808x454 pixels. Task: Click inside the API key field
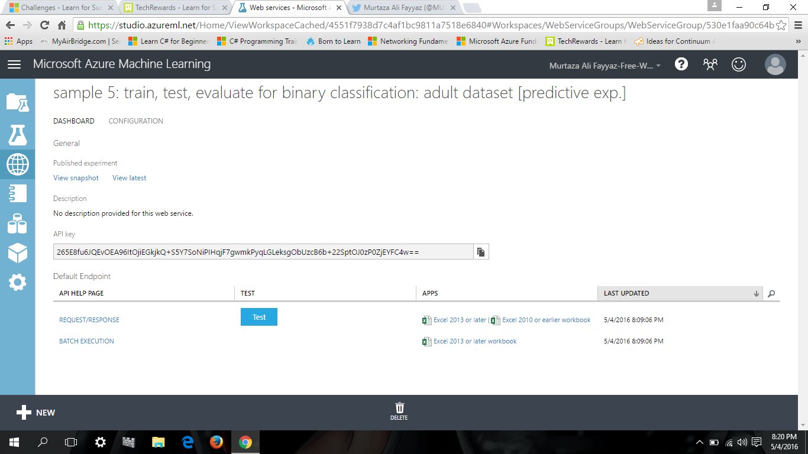pos(263,252)
